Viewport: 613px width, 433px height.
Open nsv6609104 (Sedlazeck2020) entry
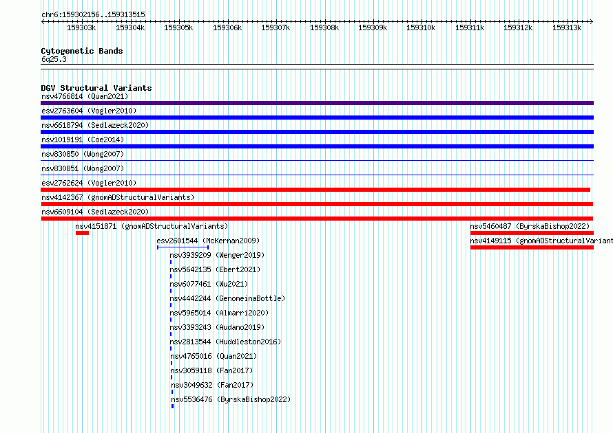pos(95,212)
